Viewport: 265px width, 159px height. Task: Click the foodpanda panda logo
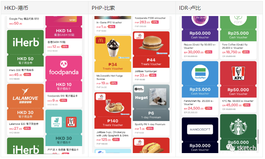pyautogui.click(x=64, y=64)
